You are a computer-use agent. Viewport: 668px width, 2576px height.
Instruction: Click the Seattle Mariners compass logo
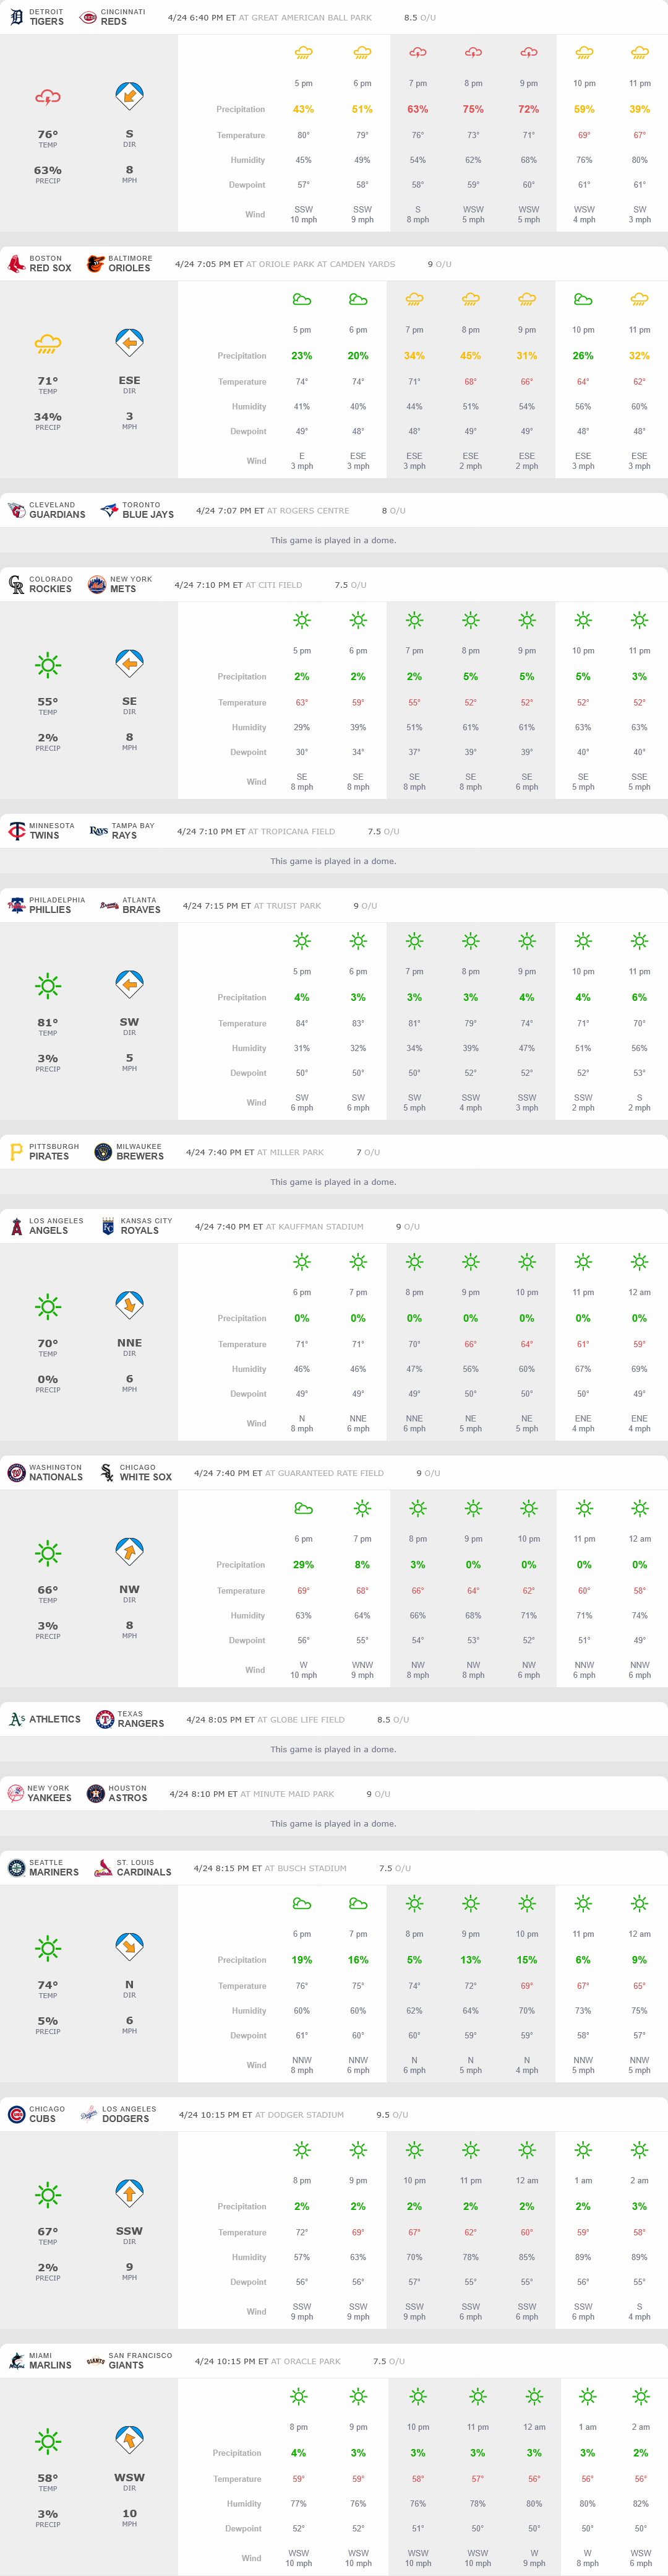click(x=16, y=1868)
